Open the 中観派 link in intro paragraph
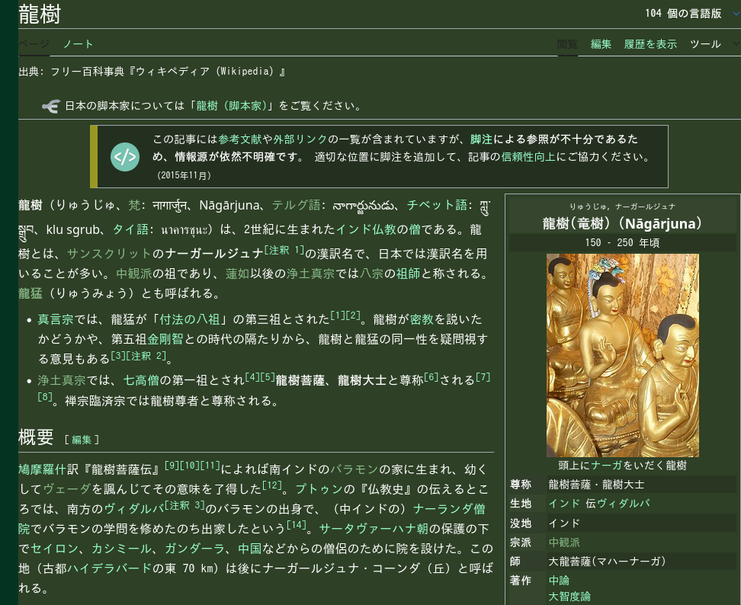 (x=133, y=274)
